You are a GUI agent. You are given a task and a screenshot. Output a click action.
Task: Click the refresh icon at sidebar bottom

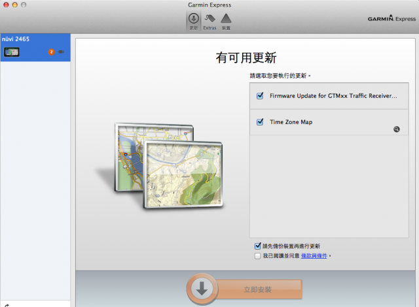(7, 306)
